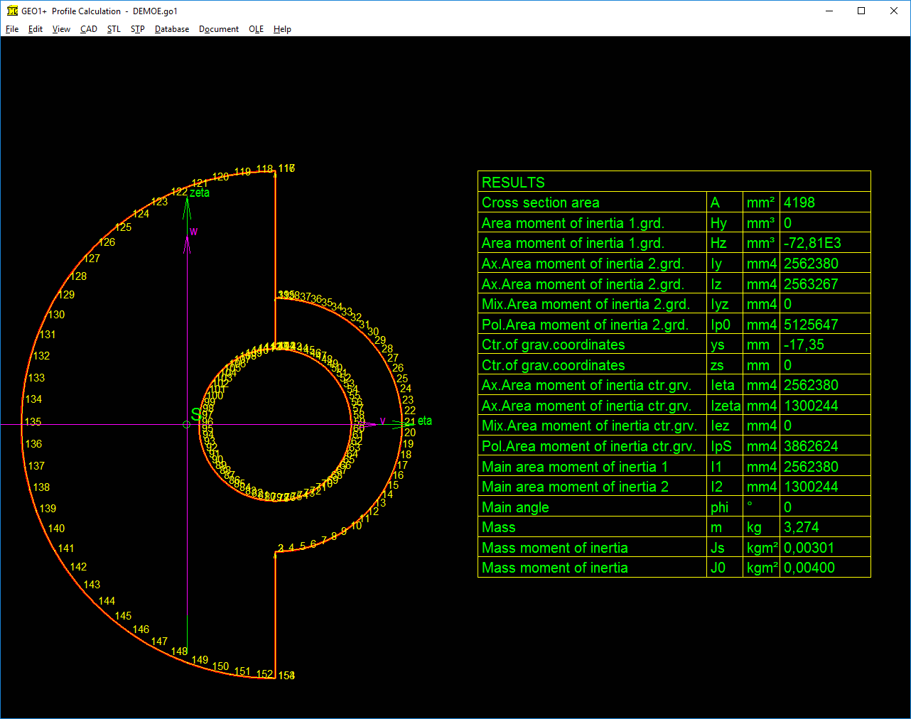Click the magenta w axis arrow label

(193, 232)
